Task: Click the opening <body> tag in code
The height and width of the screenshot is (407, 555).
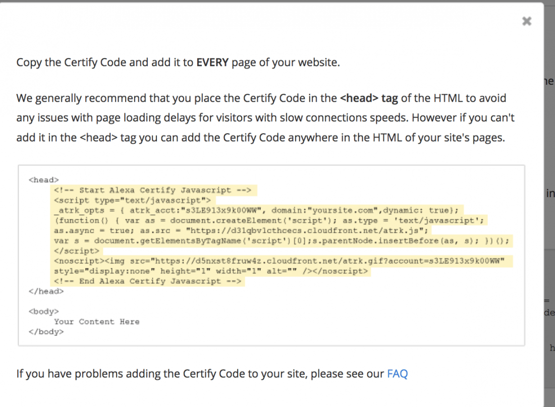Action: tap(44, 312)
